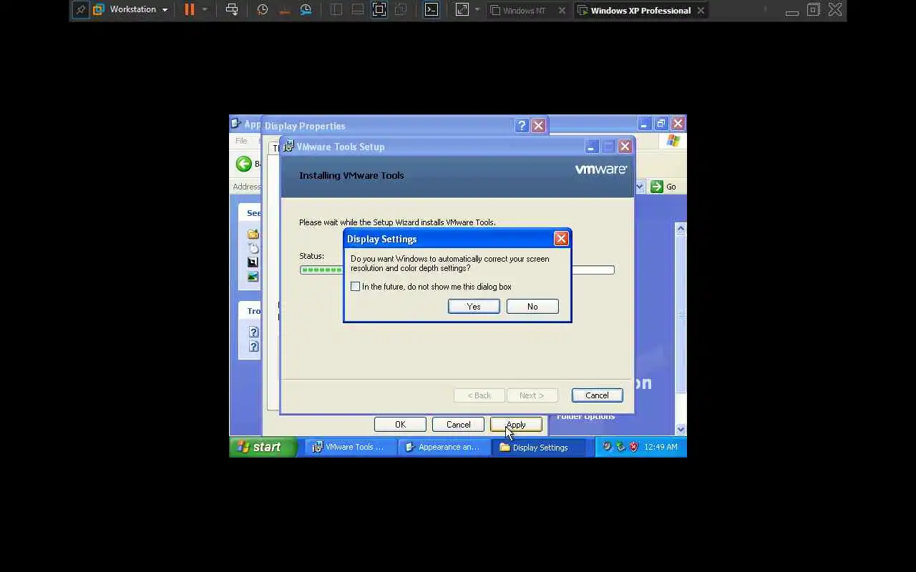Click the picture icon in See Also

[253, 277]
